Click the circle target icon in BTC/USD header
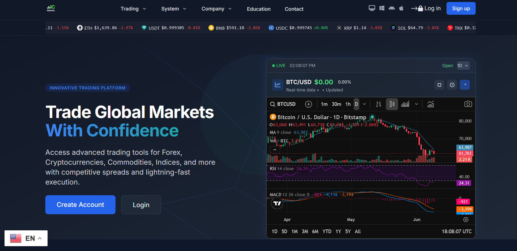 click(x=452, y=85)
